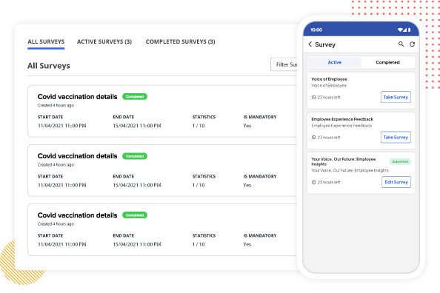Click Completed badge on third Covid survey
440x293 pixels.
[x=135, y=215]
